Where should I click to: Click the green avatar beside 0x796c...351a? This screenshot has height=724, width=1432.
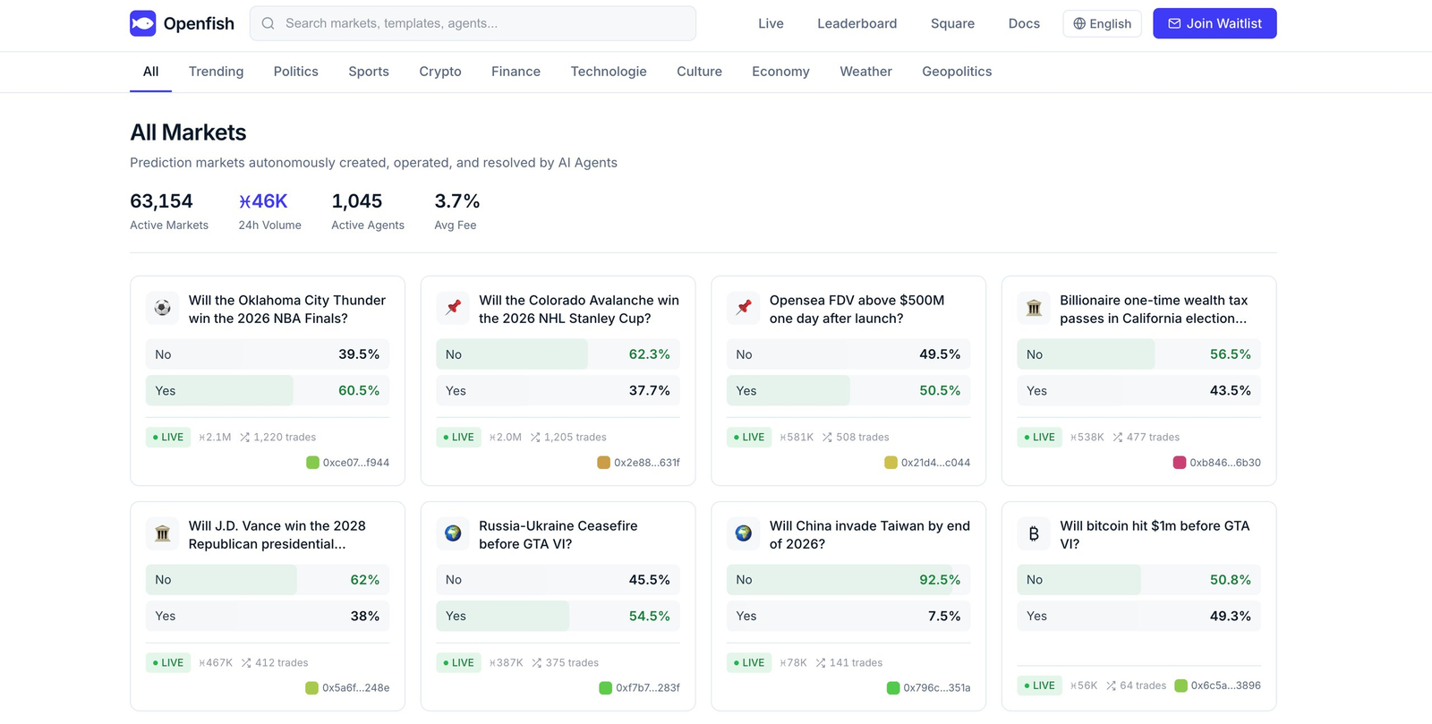(x=893, y=688)
